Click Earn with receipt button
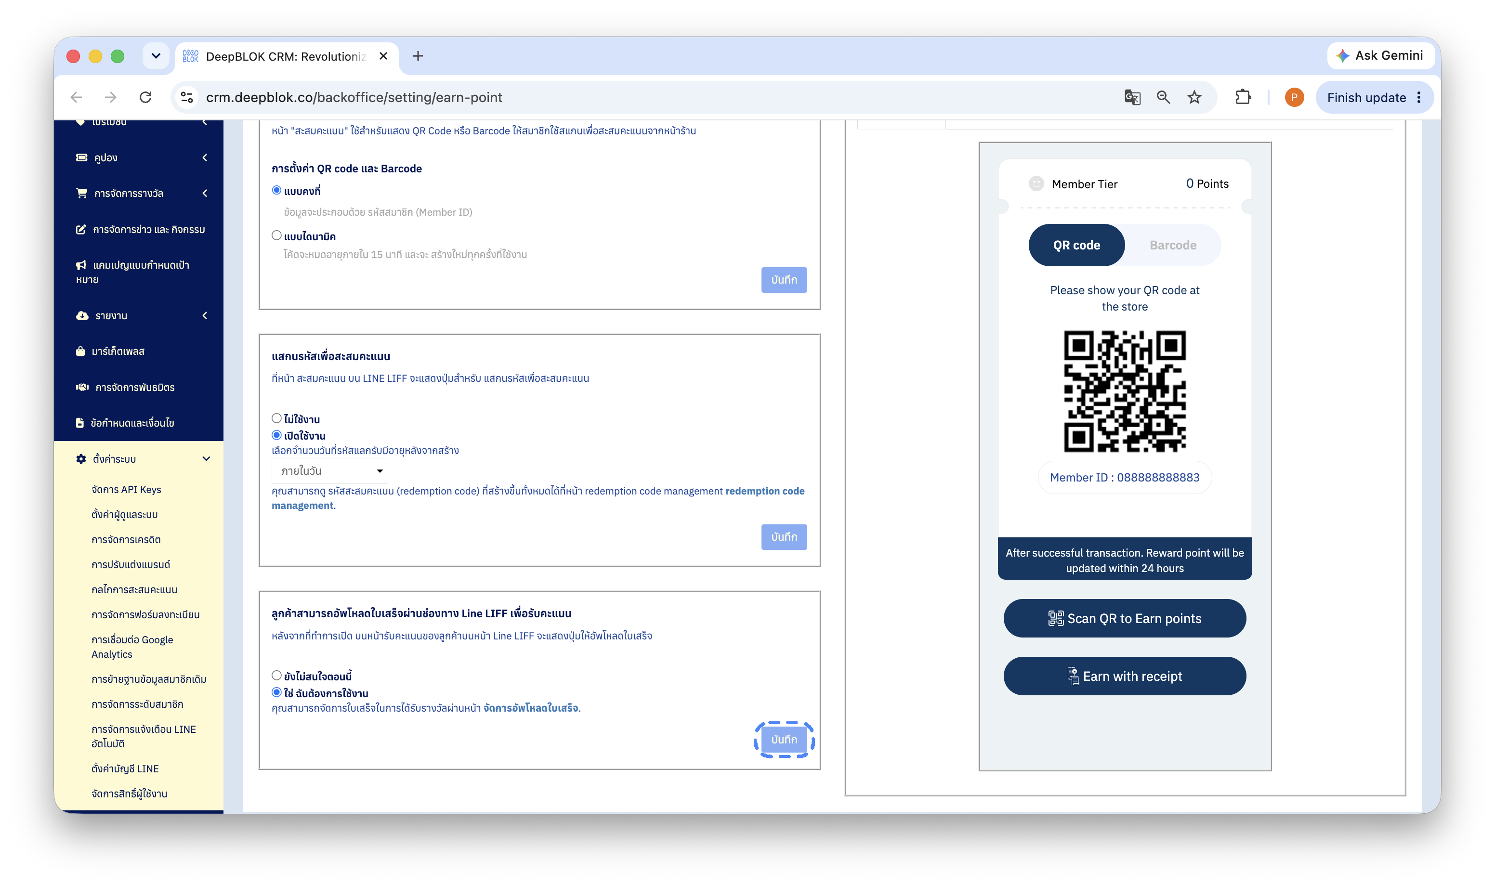Image resolution: width=1495 pixels, height=885 pixels. coord(1124,677)
